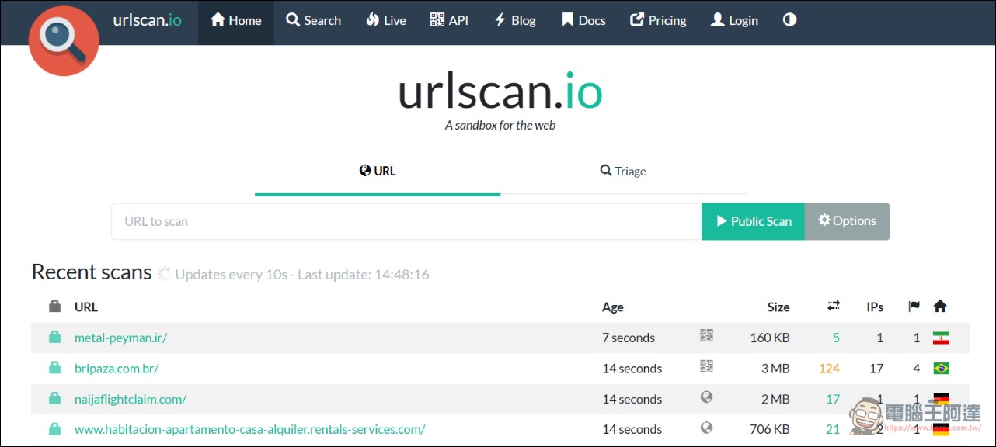Open scan Options
Image resolution: width=996 pixels, height=447 pixels.
coord(847,221)
